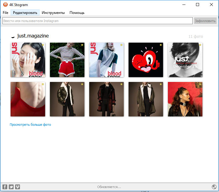Open the Vimeo icon in the status bar
The height and width of the screenshot is (192, 219).
point(18,187)
